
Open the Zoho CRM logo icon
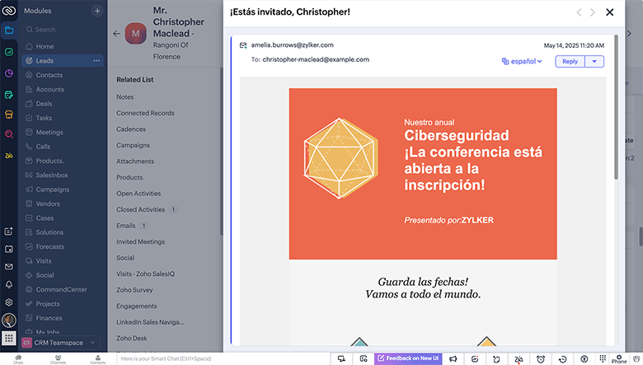(x=8, y=11)
